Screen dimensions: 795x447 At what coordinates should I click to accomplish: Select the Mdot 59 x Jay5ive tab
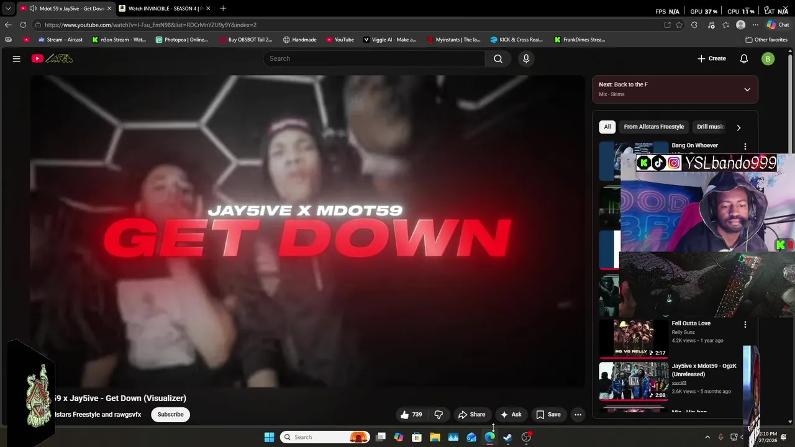[x=70, y=9]
